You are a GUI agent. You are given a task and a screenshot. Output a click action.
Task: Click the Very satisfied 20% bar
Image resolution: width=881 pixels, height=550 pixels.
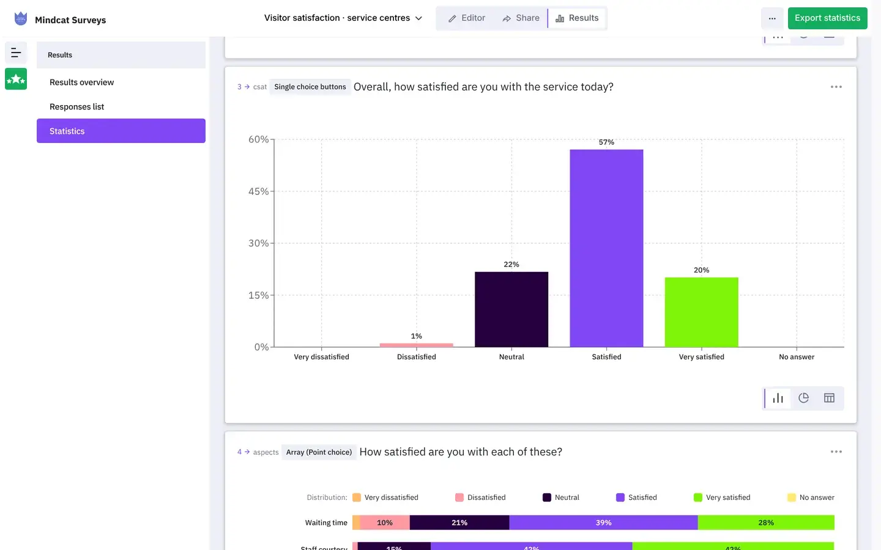702,312
